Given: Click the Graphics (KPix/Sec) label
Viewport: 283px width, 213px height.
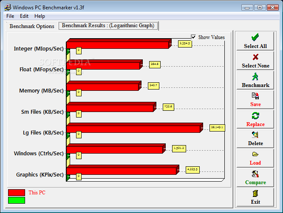Looking at the screenshot, I should (40, 175).
